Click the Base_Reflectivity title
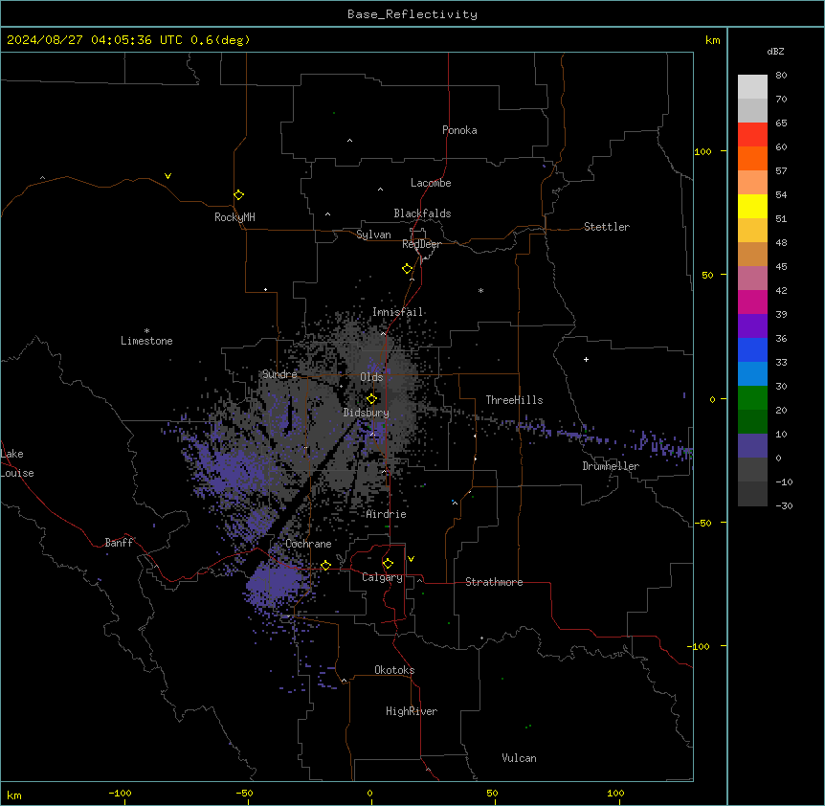Screen dimensions: 825x806 (x=412, y=14)
